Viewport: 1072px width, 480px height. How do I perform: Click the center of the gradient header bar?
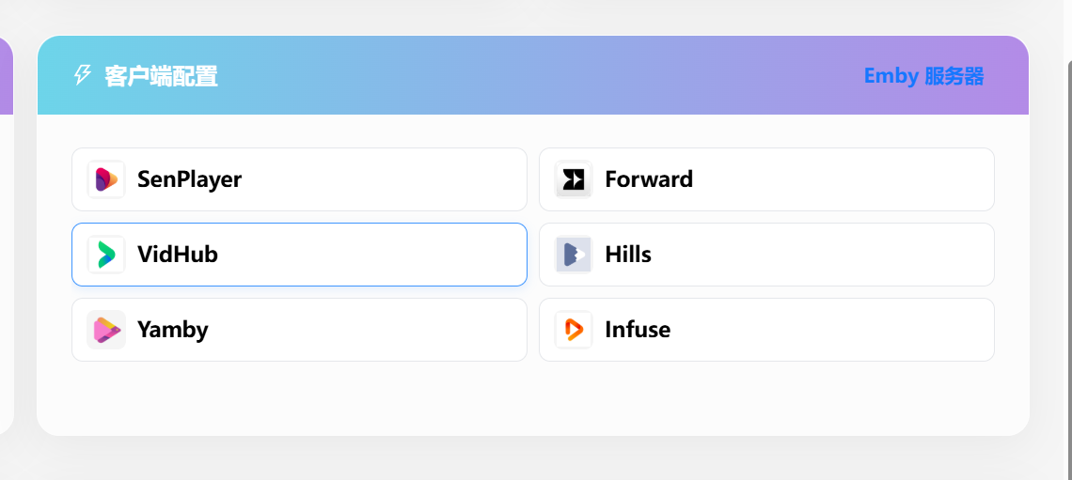[533, 76]
